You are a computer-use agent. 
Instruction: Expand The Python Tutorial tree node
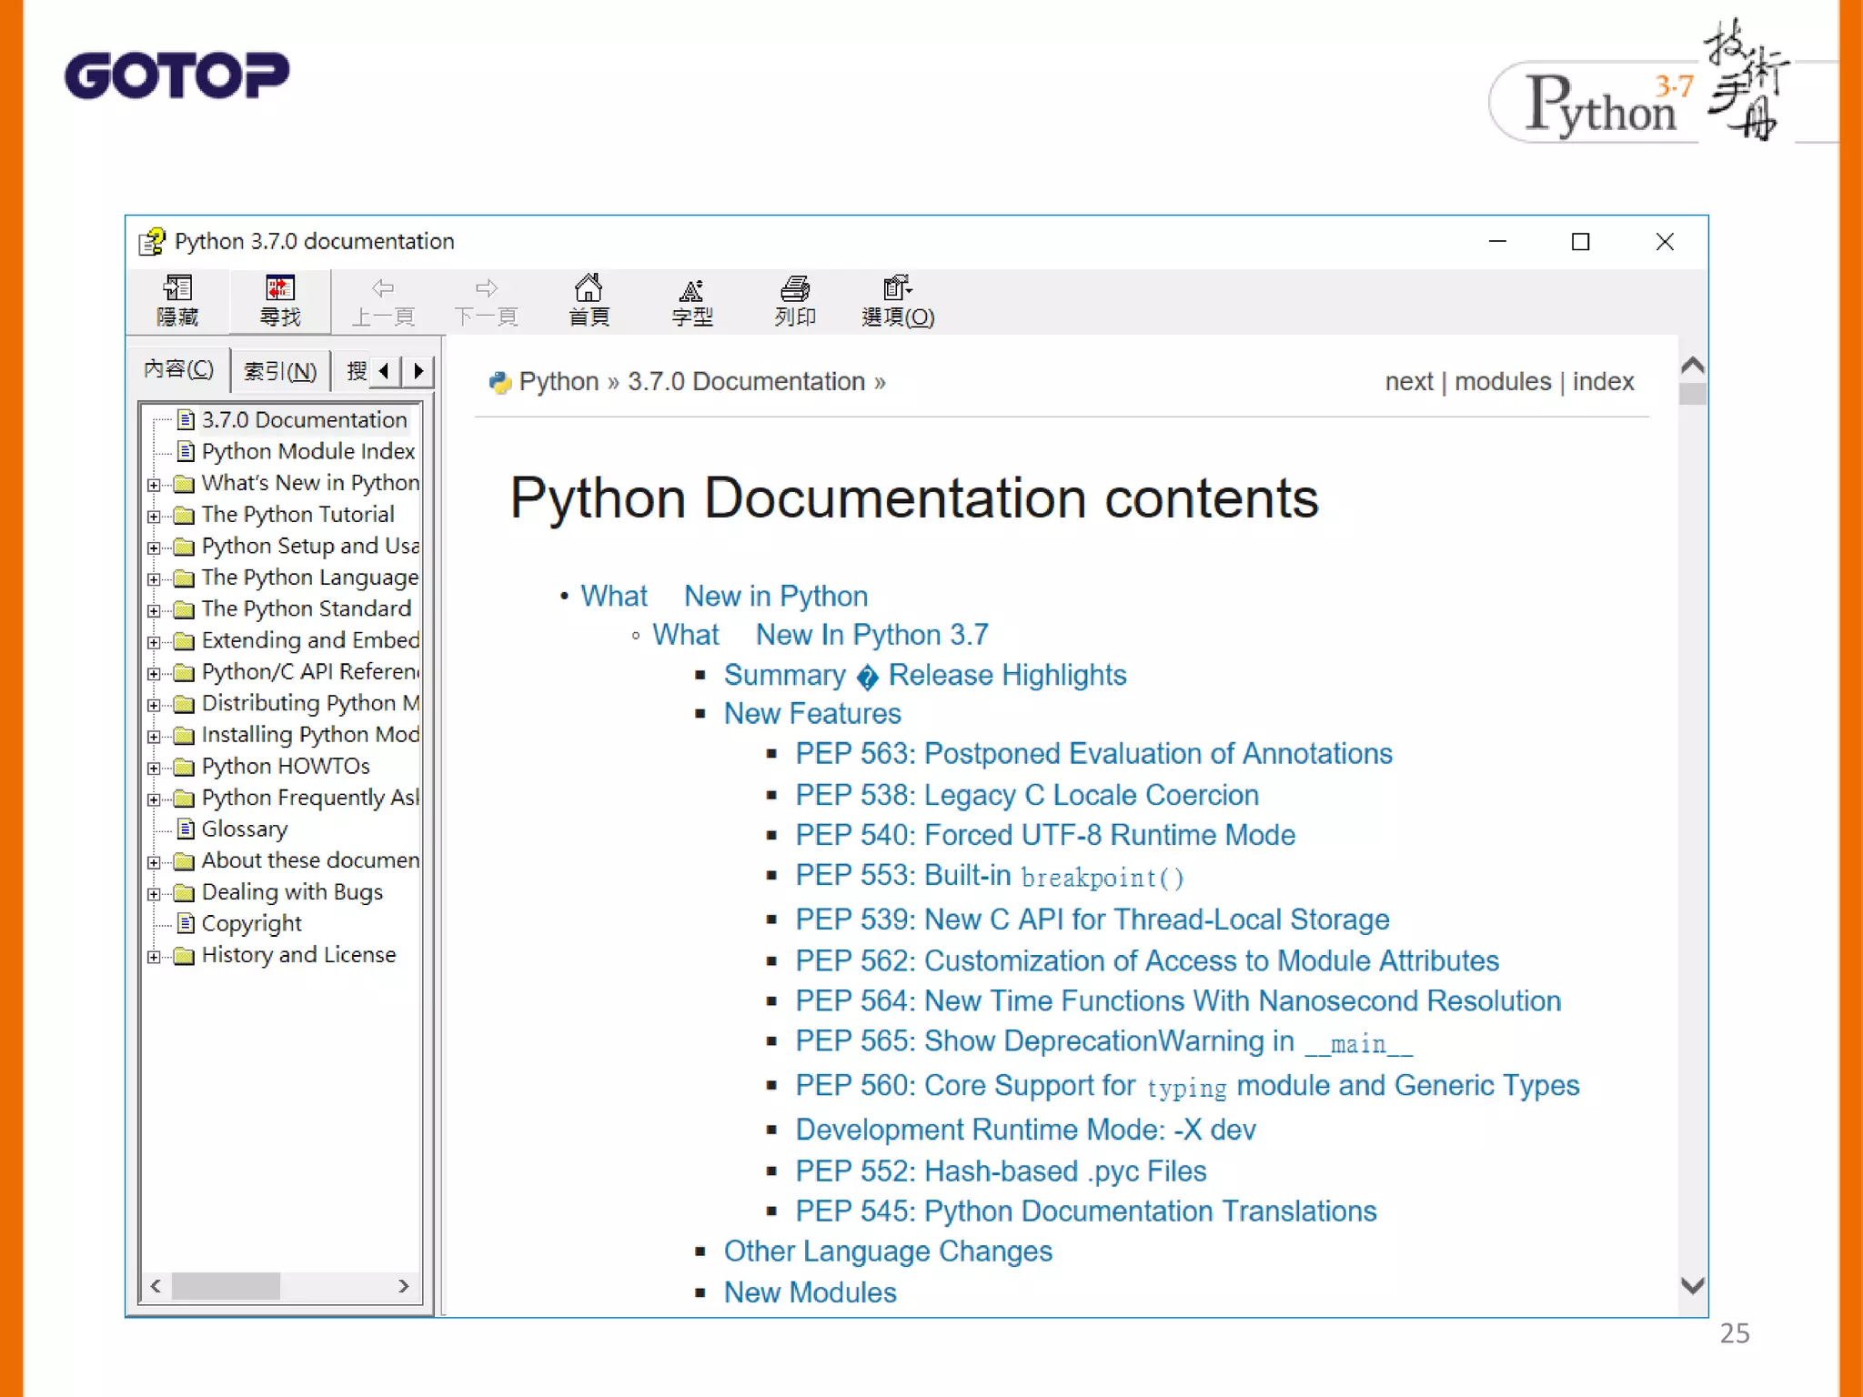154,517
